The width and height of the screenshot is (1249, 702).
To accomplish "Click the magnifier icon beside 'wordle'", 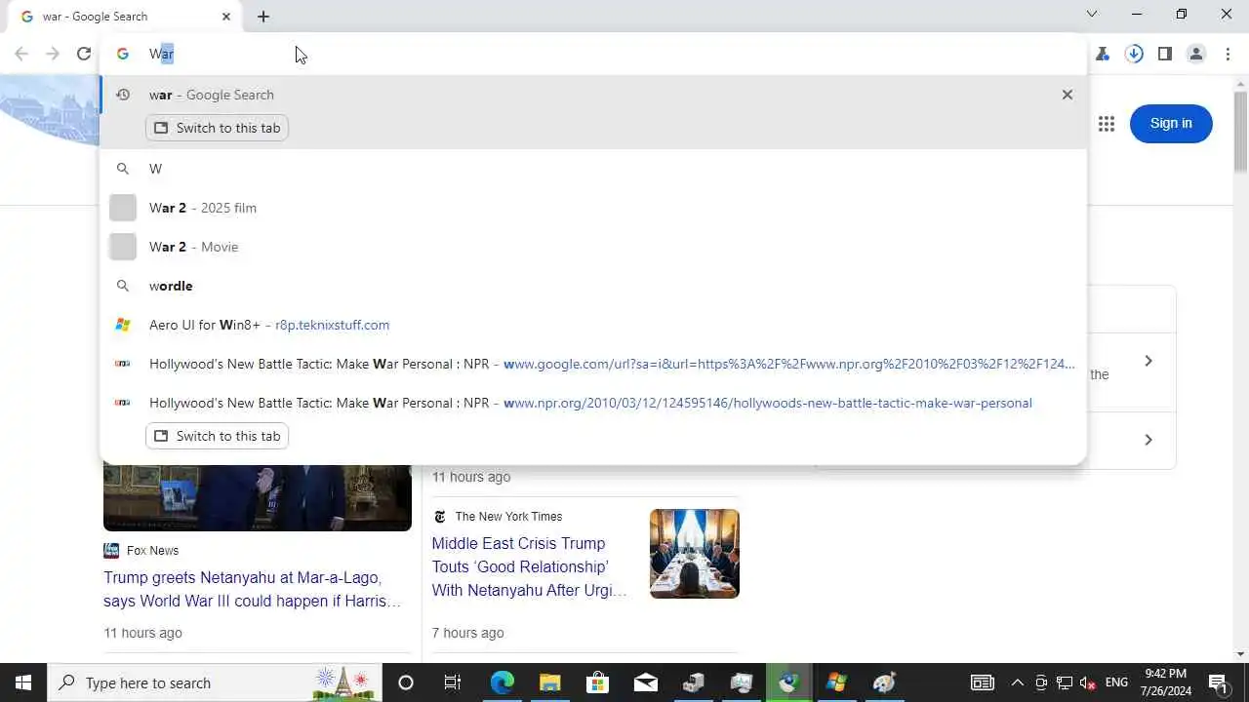I will 123,286.
